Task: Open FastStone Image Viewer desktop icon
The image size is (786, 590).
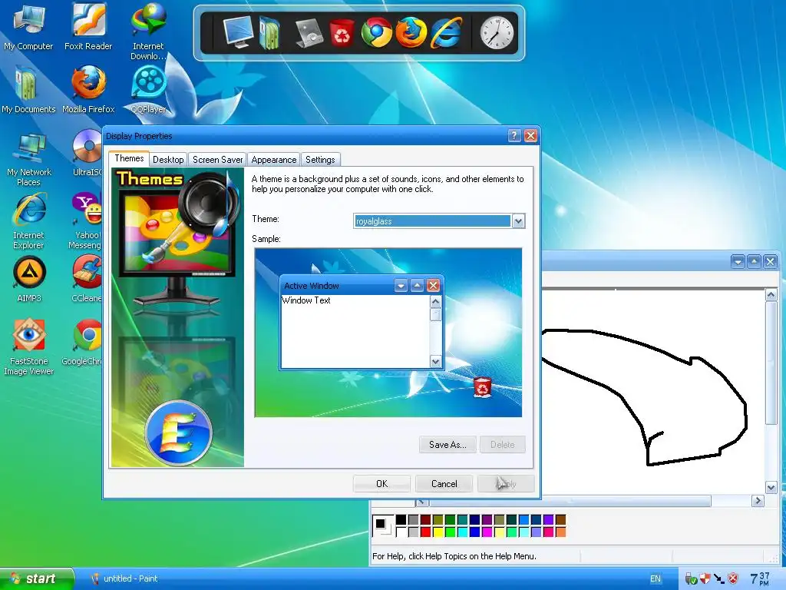Action: point(28,347)
